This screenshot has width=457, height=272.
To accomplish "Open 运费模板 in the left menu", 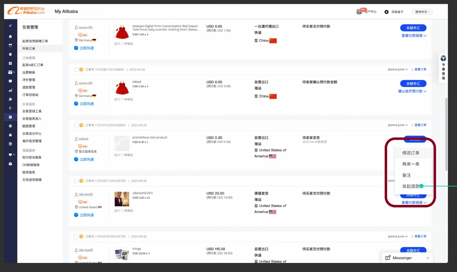I will pyautogui.click(x=29, y=72).
